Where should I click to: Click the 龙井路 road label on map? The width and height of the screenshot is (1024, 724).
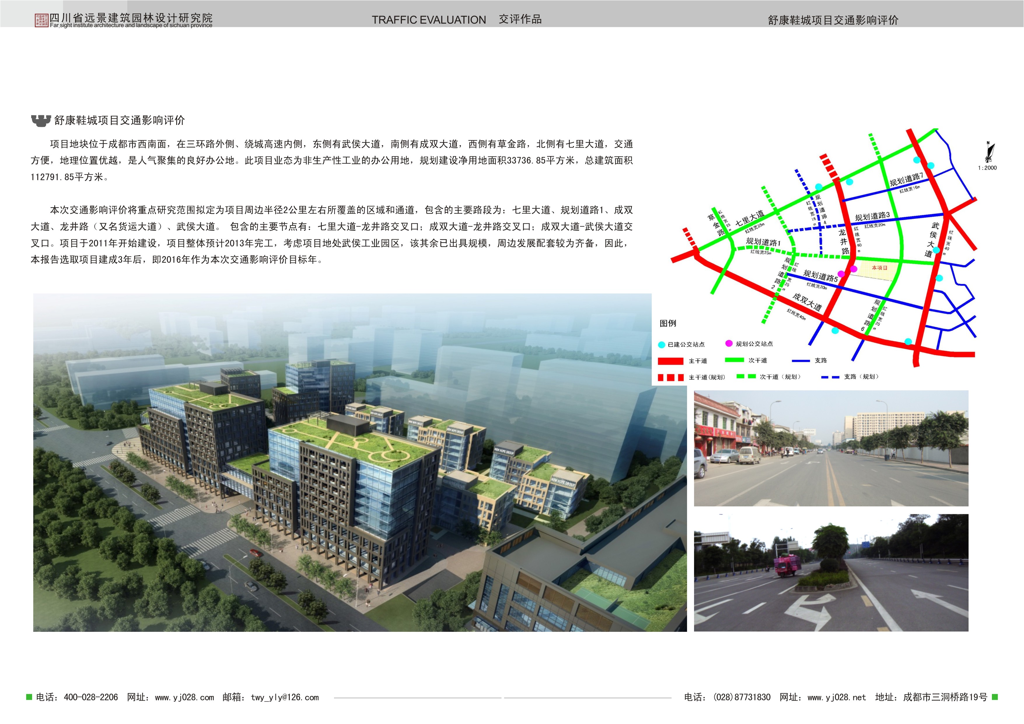pyautogui.click(x=843, y=242)
